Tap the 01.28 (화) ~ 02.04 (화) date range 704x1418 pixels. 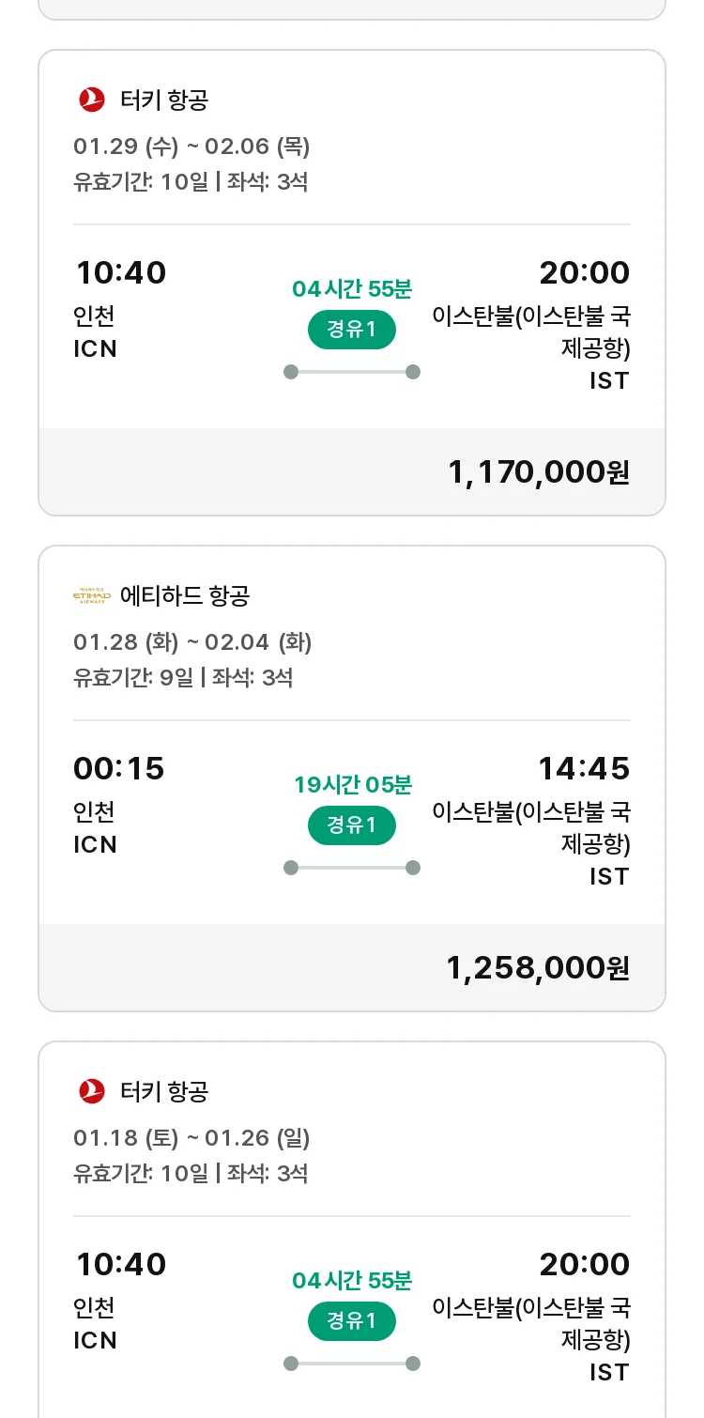pyautogui.click(x=192, y=642)
